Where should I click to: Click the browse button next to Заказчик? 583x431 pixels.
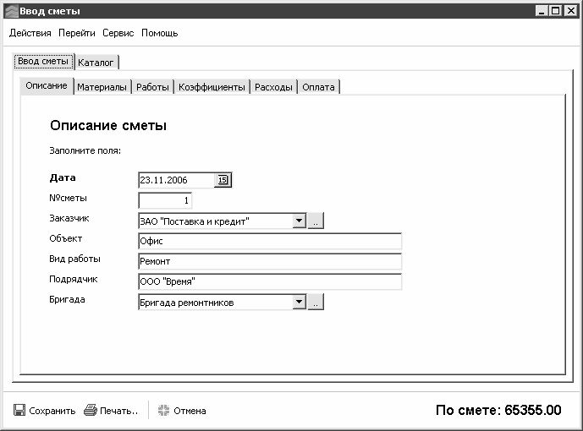315,221
